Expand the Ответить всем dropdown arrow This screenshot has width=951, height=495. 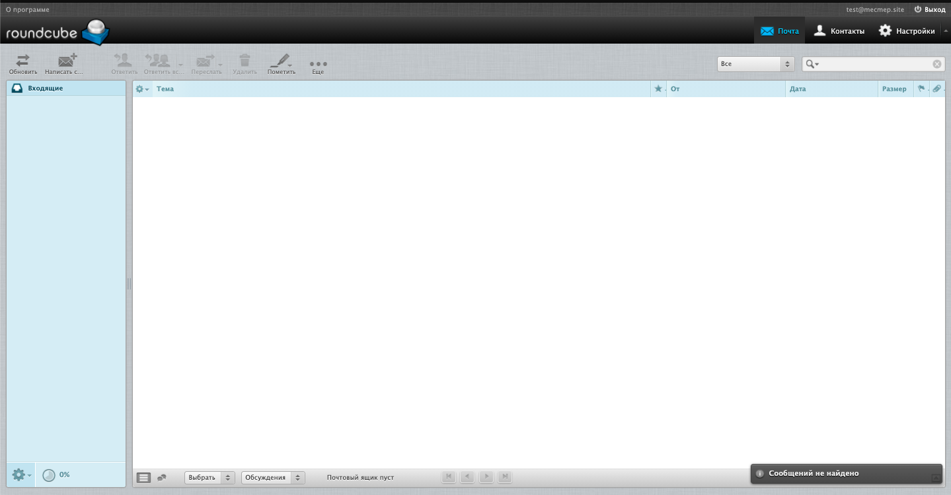181,65
